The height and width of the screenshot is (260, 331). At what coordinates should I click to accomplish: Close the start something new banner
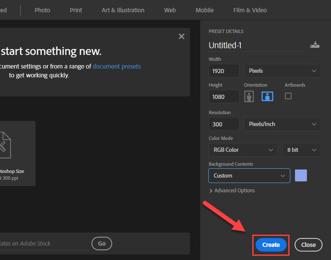tap(182, 37)
